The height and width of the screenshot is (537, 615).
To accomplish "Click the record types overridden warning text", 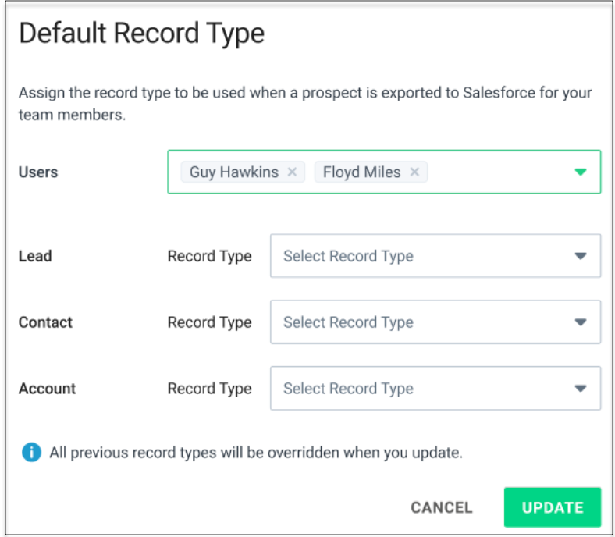I will tap(256, 453).
